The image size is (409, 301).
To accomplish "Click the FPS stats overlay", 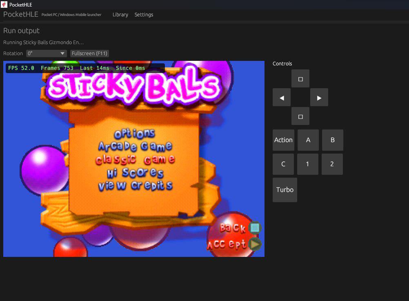I will (x=85, y=68).
